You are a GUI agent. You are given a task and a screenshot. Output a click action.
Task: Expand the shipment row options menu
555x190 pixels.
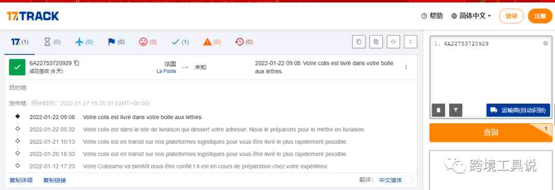[406, 67]
